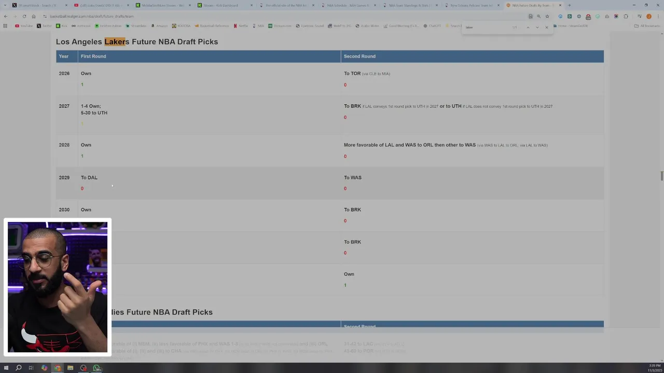The image size is (664, 373).
Task: Close the find-in-page bar
Action: 546,27
